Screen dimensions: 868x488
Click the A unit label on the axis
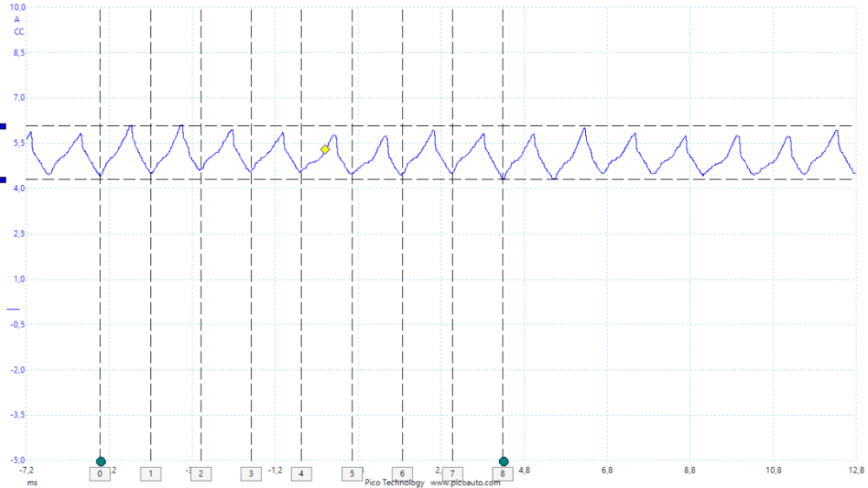point(16,19)
